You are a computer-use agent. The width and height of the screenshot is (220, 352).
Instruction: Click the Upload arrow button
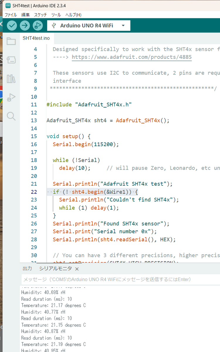[x=25, y=26]
